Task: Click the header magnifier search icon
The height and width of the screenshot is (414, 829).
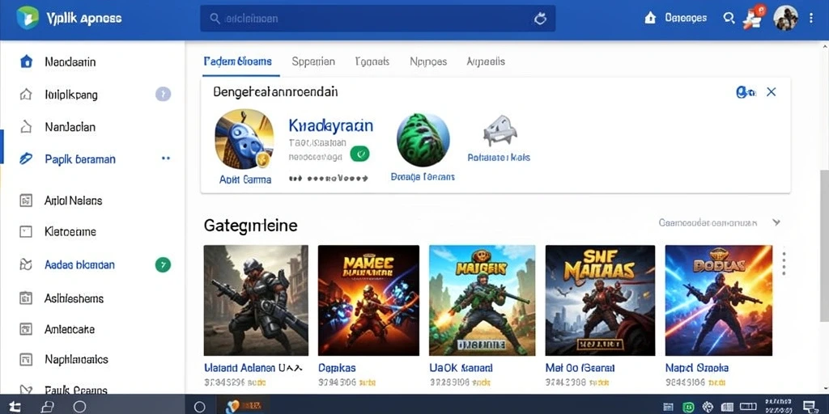Action: click(x=729, y=18)
